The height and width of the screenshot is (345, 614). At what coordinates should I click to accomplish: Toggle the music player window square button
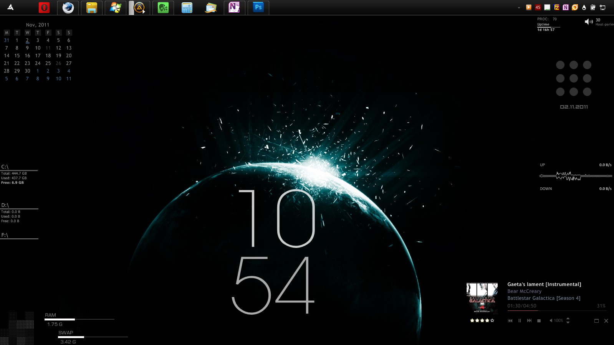[x=596, y=321]
